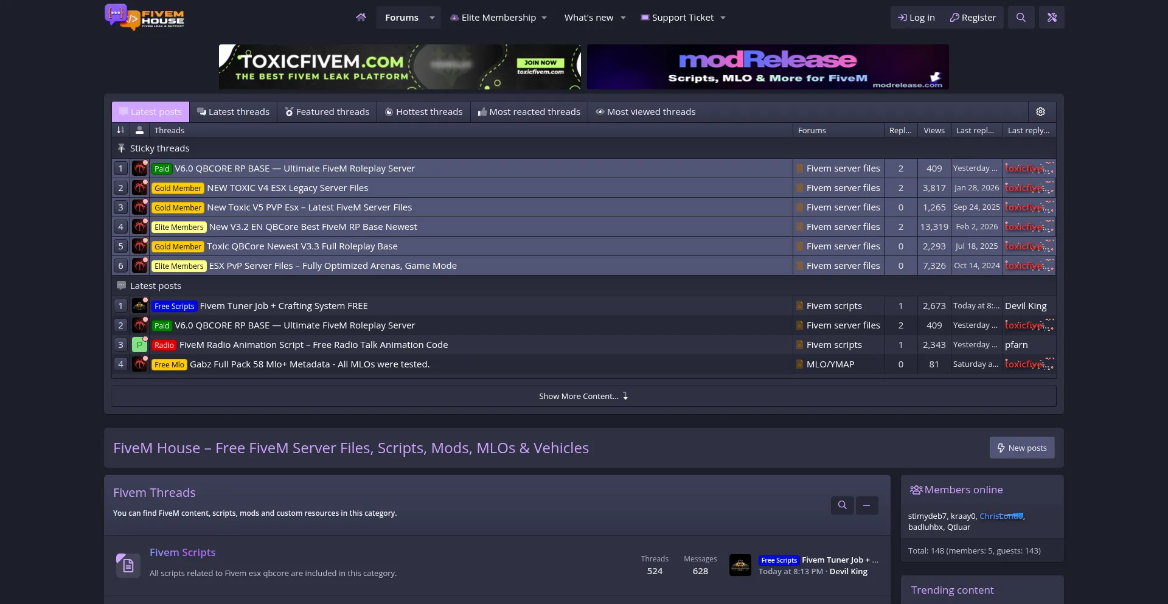Switch to Most viewed threads tab
The height and width of the screenshot is (604, 1168).
pos(645,112)
